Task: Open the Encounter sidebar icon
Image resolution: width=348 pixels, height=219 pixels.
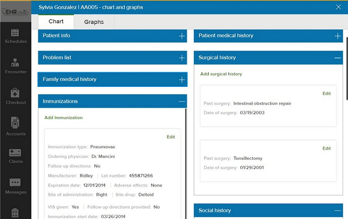Action: (x=15, y=66)
